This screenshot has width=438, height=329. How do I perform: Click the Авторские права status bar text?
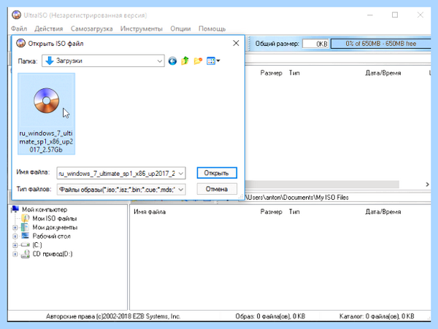point(113,316)
